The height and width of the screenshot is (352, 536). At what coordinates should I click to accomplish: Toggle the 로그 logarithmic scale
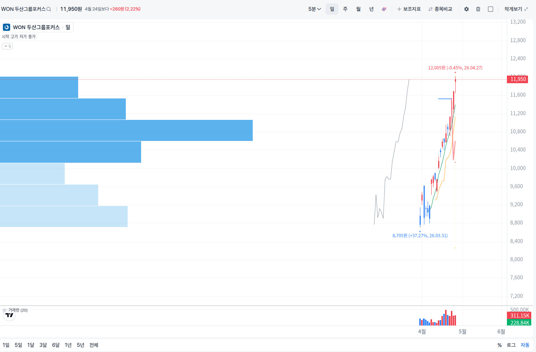click(511, 345)
